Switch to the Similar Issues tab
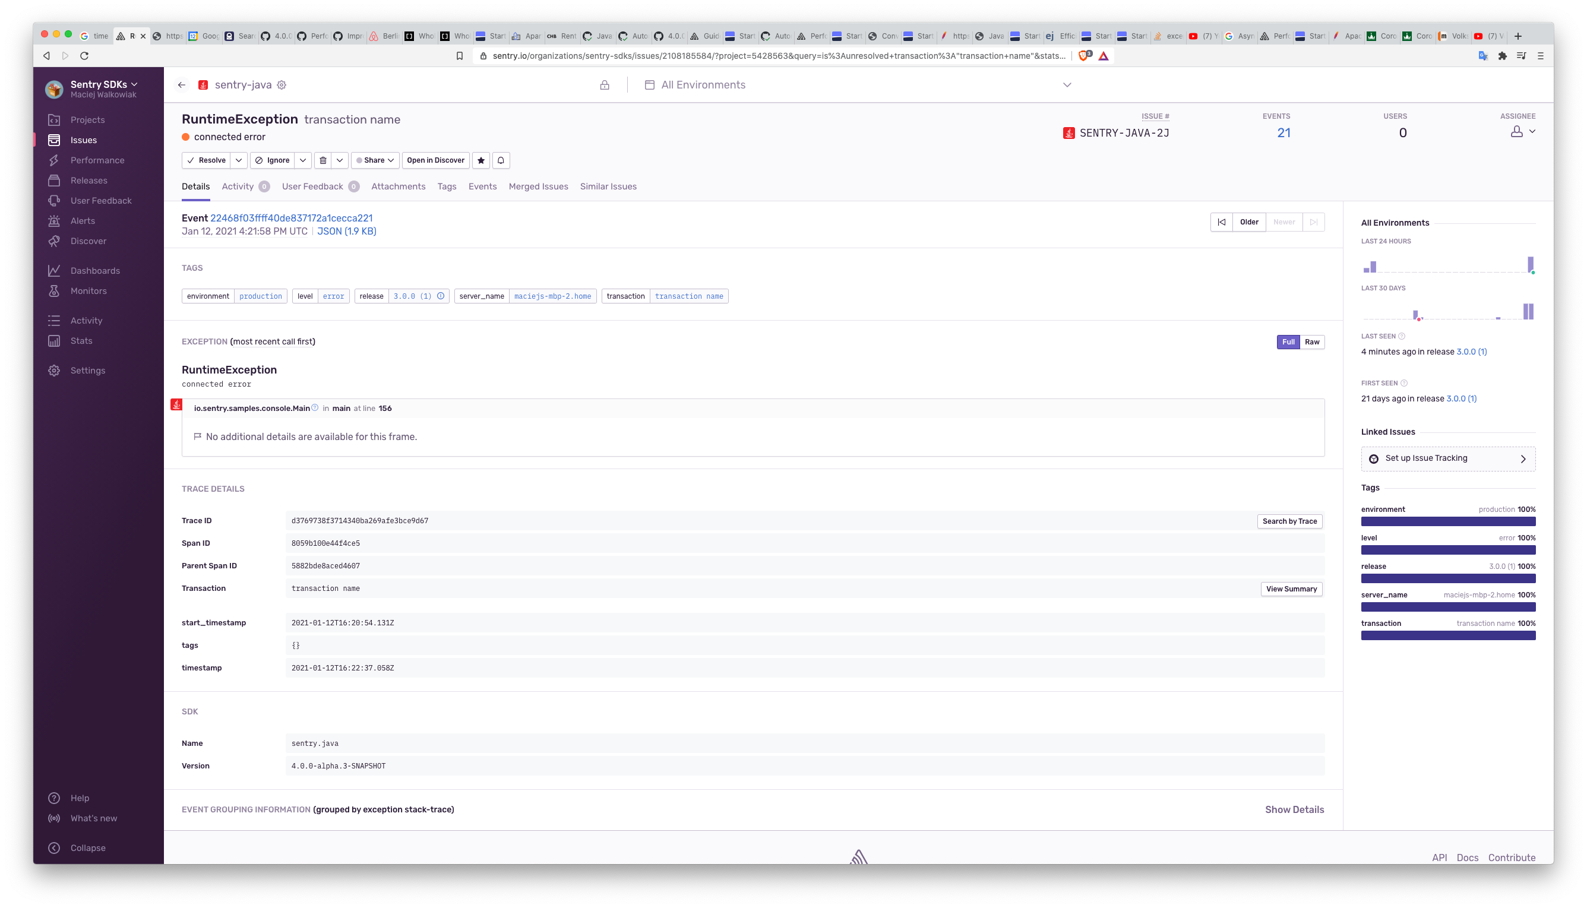The width and height of the screenshot is (1587, 908). click(x=608, y=186)
